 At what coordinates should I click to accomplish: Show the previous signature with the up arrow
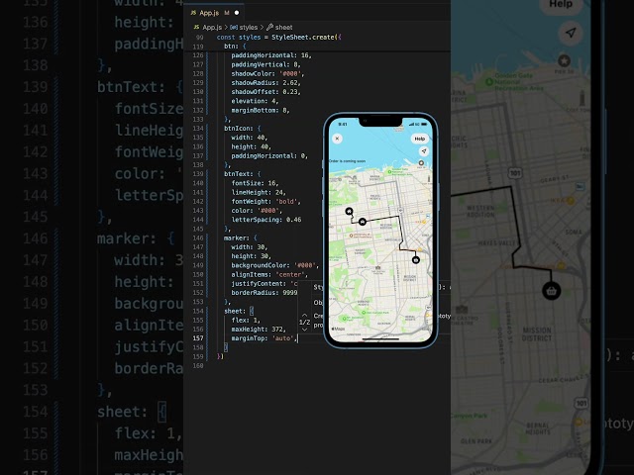(x=304, y=315)
